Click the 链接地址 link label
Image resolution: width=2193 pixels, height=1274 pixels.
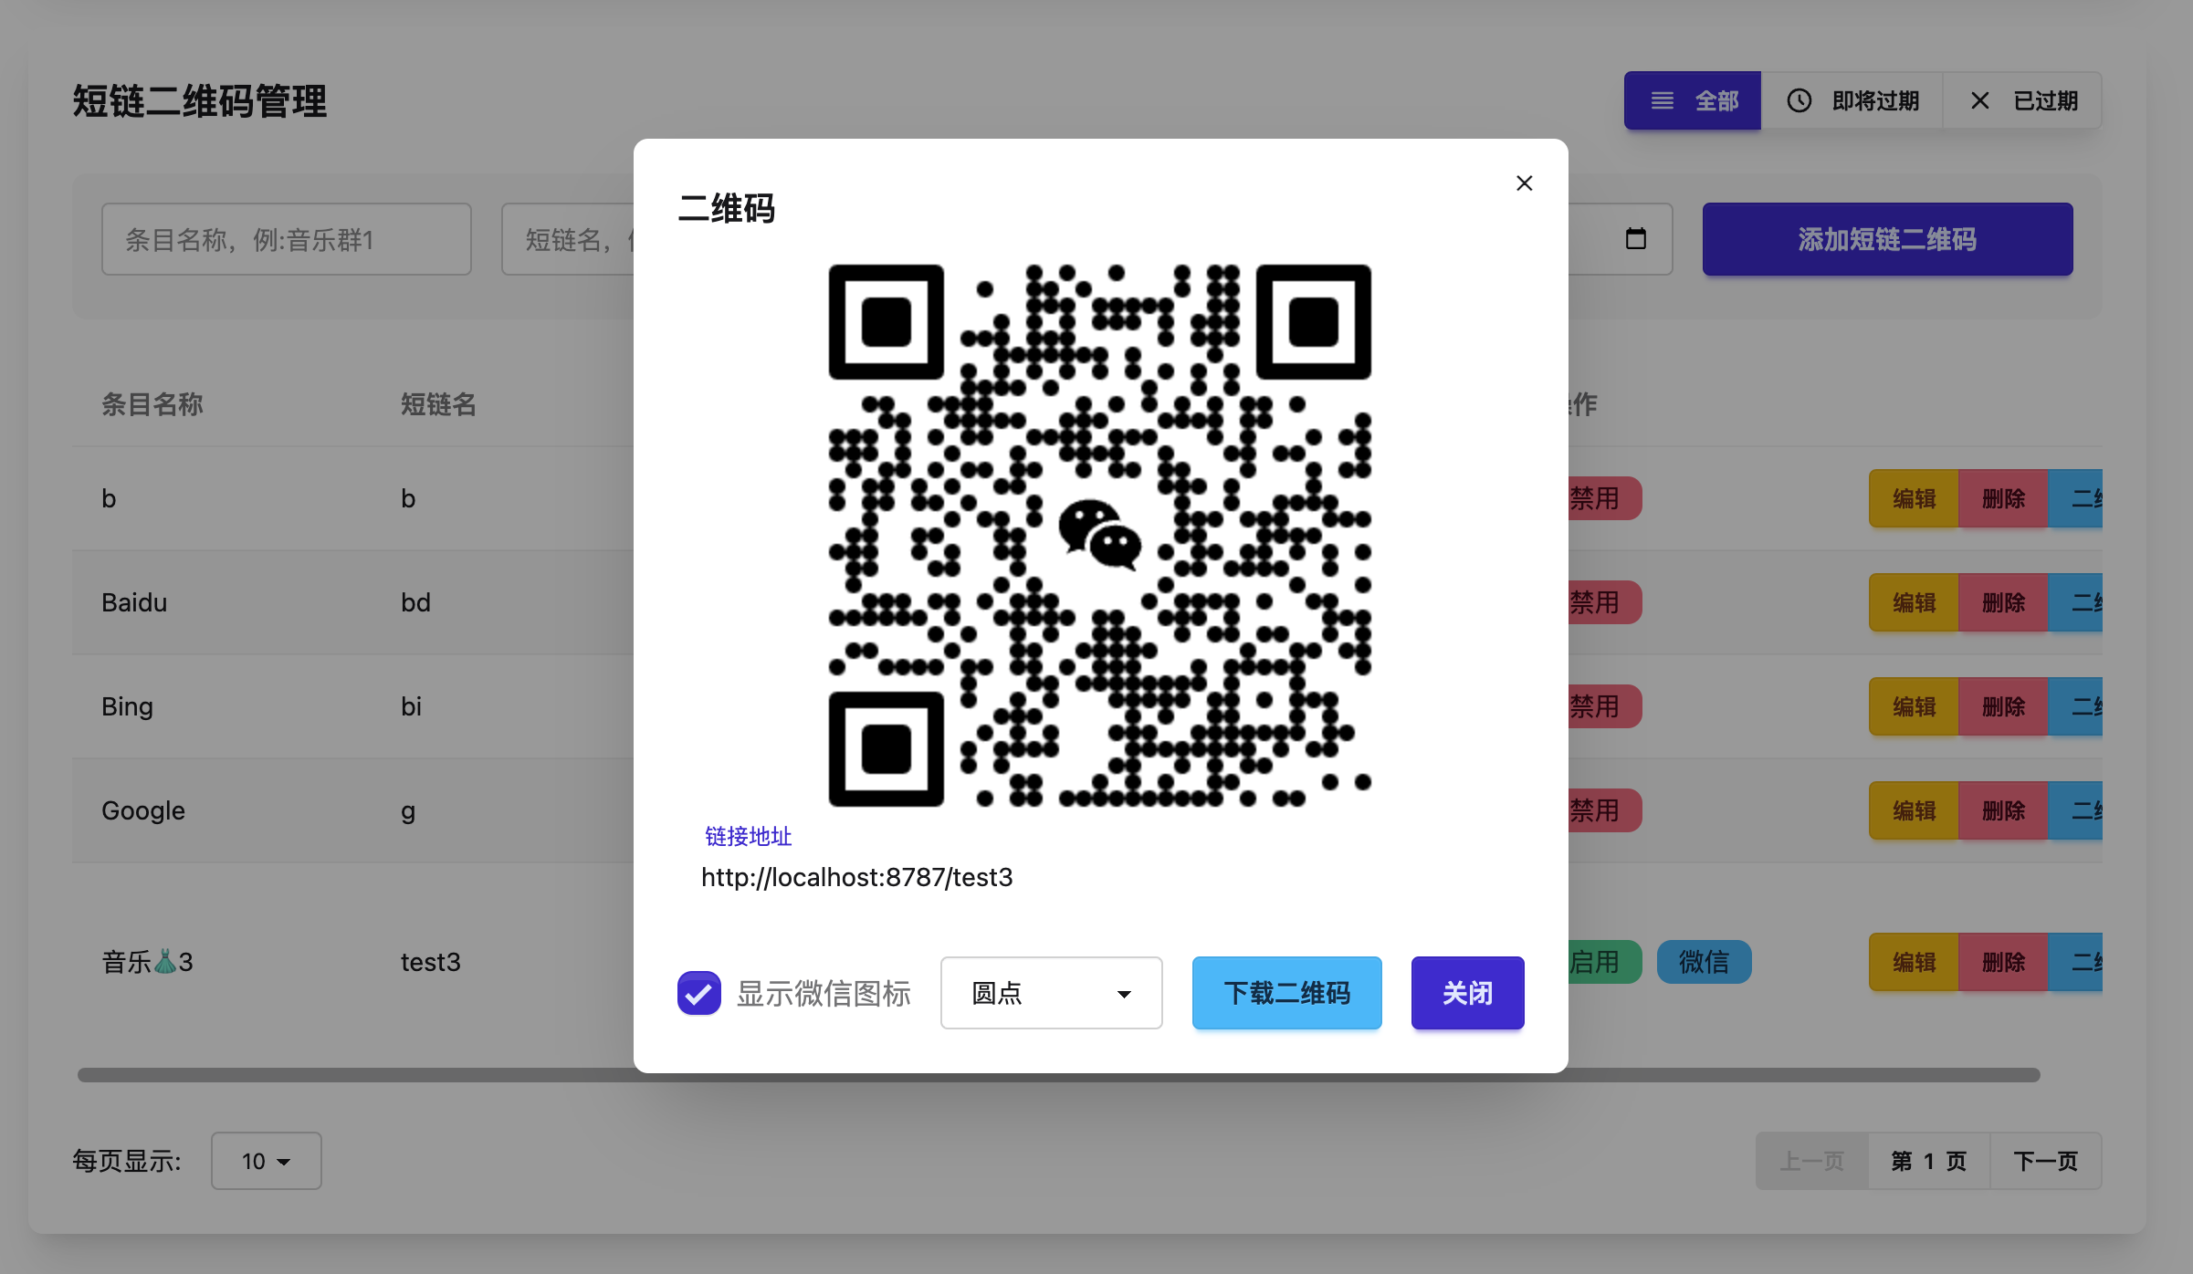coord(748,836)
